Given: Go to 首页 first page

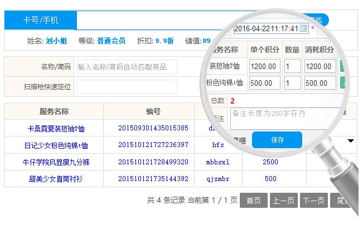Looking at the screenshot, I should pos(253,201).
